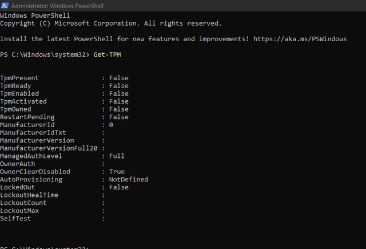Click the False value beside TpmOwned

tap(119, 109)
